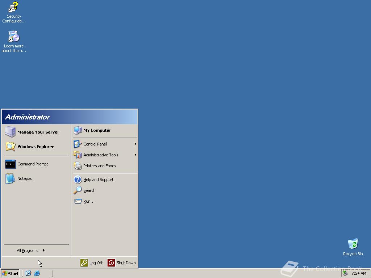Viewport: 371px width, 278px height.
Task: Click the Notepad icon
Action: [10, 178]
